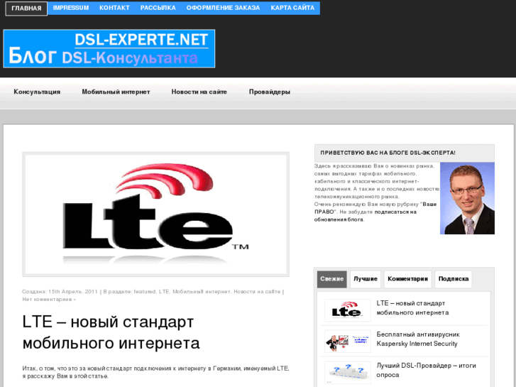Click the Создана: 15th Апрель, 2011 date text
Screen dimensions: 516x387
click(x=60, y=291)
